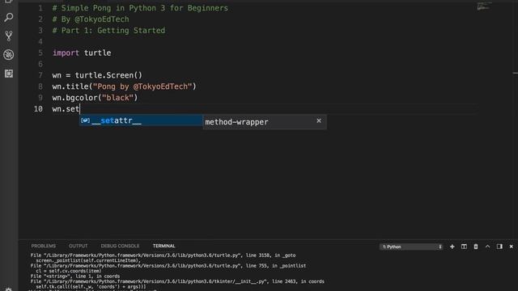Click the terminal traceback line mentioning 'line 3158, in _goto'
The width and height of the screenshot is (518, 291).
pos(163,255)
